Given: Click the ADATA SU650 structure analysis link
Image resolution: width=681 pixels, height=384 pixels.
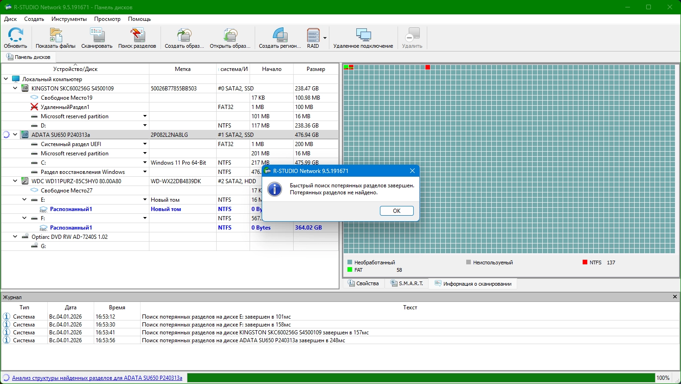Looking at the screenshot, I should tap(97, 378).
